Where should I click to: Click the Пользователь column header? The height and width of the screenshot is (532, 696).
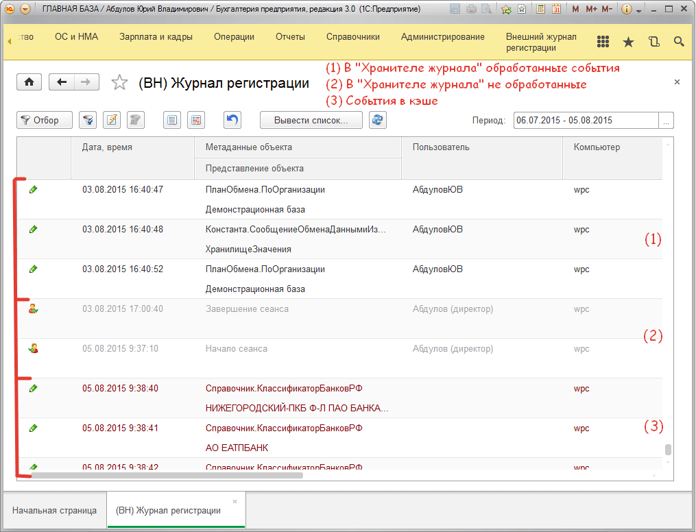pos(482,158)
